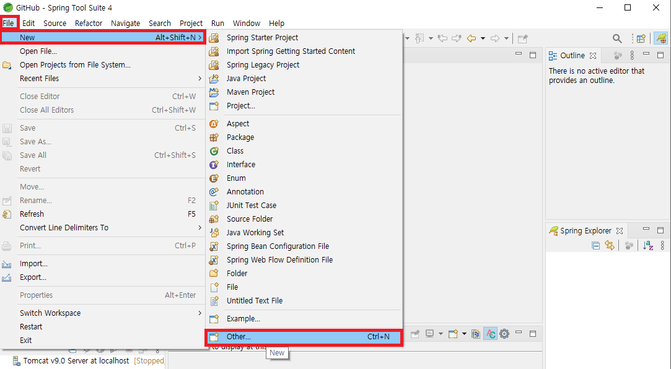Screen dimensions: 671x369
Task: Toggle the highlighted Ac icon in bottom panel
Action: tap(491, 334)
